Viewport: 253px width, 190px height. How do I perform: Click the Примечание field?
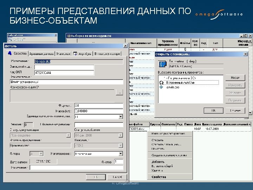point(77,167)
